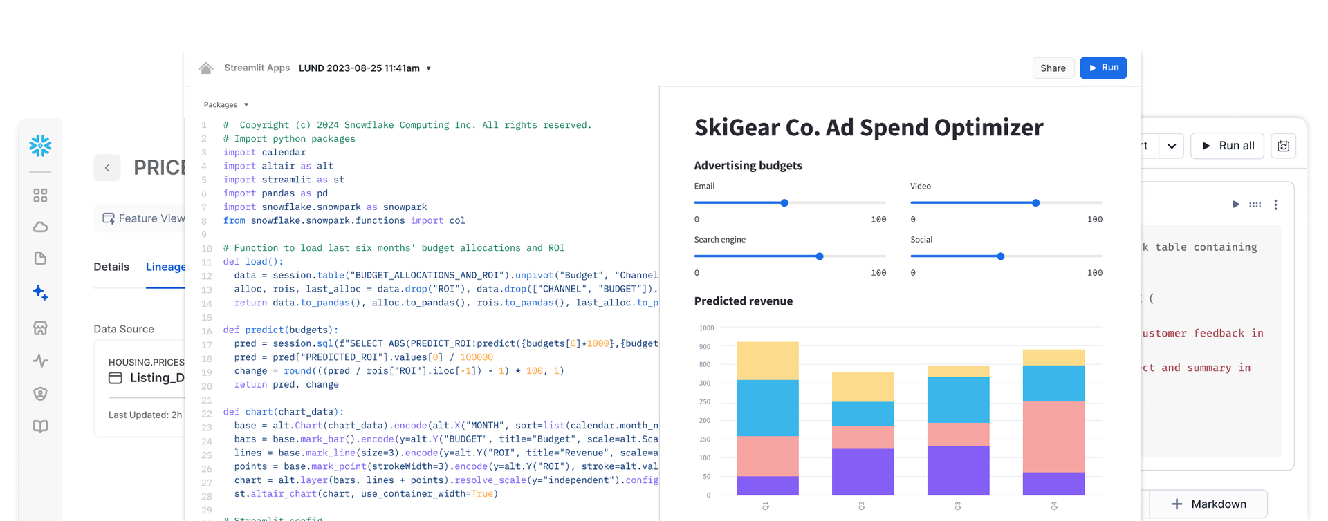
Task: Open the cell options vertical dots menu
Action: tap(1276, 205)
